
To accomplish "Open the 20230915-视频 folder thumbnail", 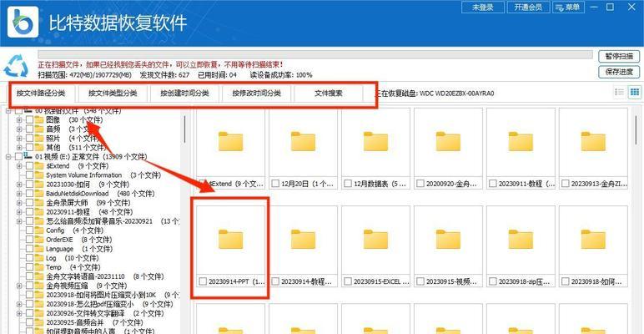I will pyautogui.click(x=448, y=240).
